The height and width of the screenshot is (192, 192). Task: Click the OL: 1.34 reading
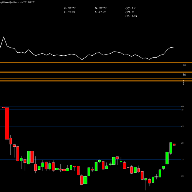pos(131,16)
